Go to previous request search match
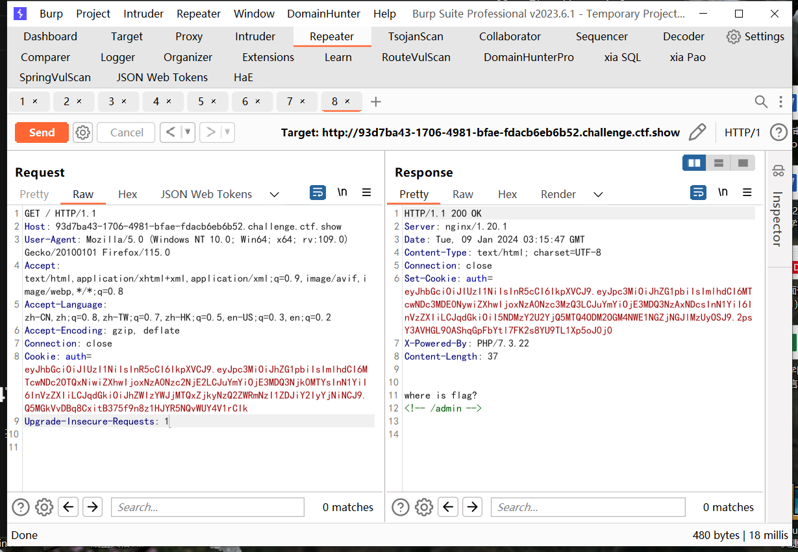The width and height of the screenshot is (798, 552). (x=68, y=507)
